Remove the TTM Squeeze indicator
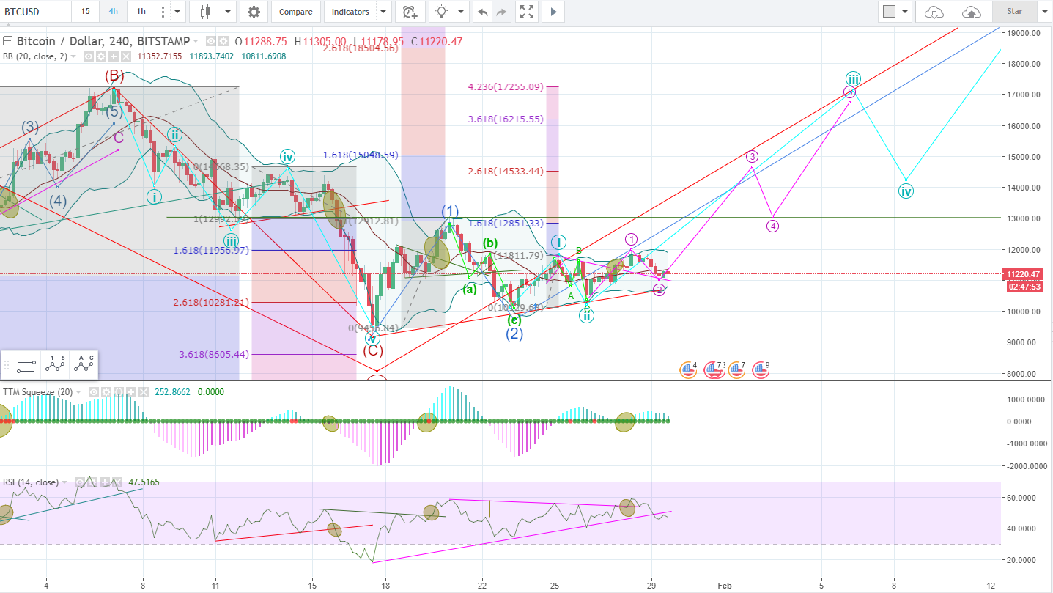This screenshot has width=1053, height=593. point(144,392)
